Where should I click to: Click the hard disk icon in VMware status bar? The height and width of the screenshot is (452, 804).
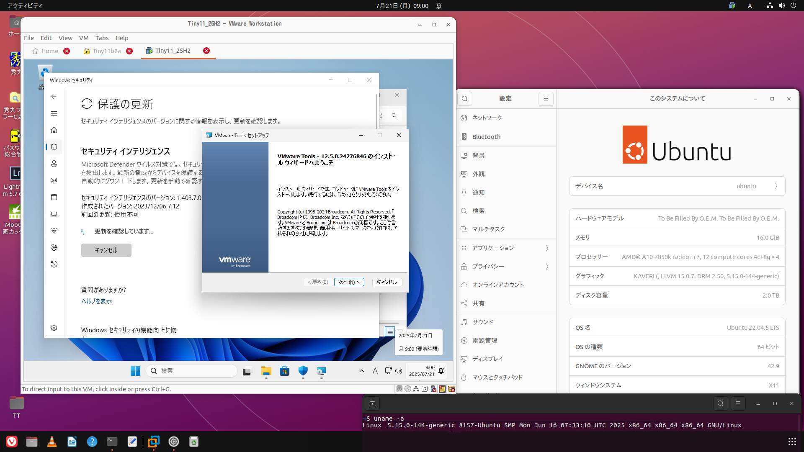[399, 389]
